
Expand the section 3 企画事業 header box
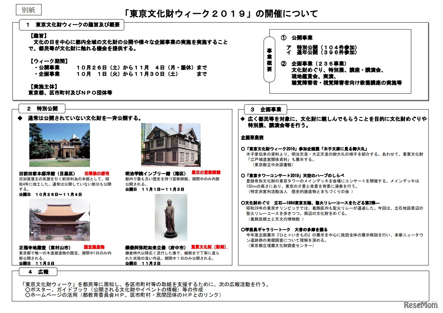[x=266, y=108]
